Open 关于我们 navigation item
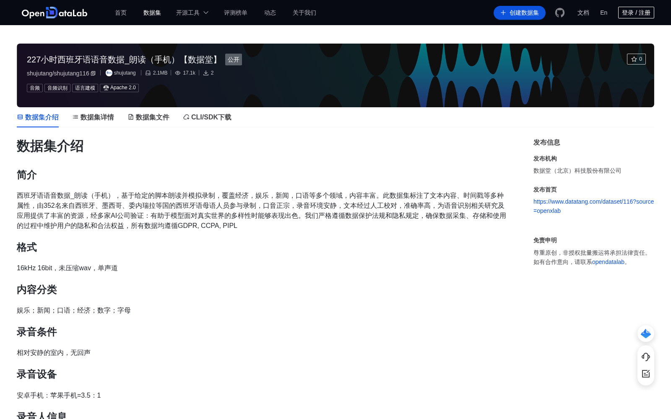Screen dimensions: 671x419 tap(304, 13)
